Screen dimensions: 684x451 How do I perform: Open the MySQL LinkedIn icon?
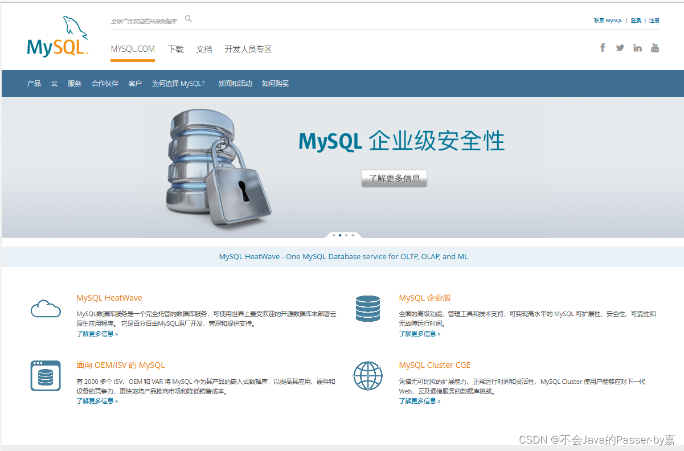click(x=637, y=48)
